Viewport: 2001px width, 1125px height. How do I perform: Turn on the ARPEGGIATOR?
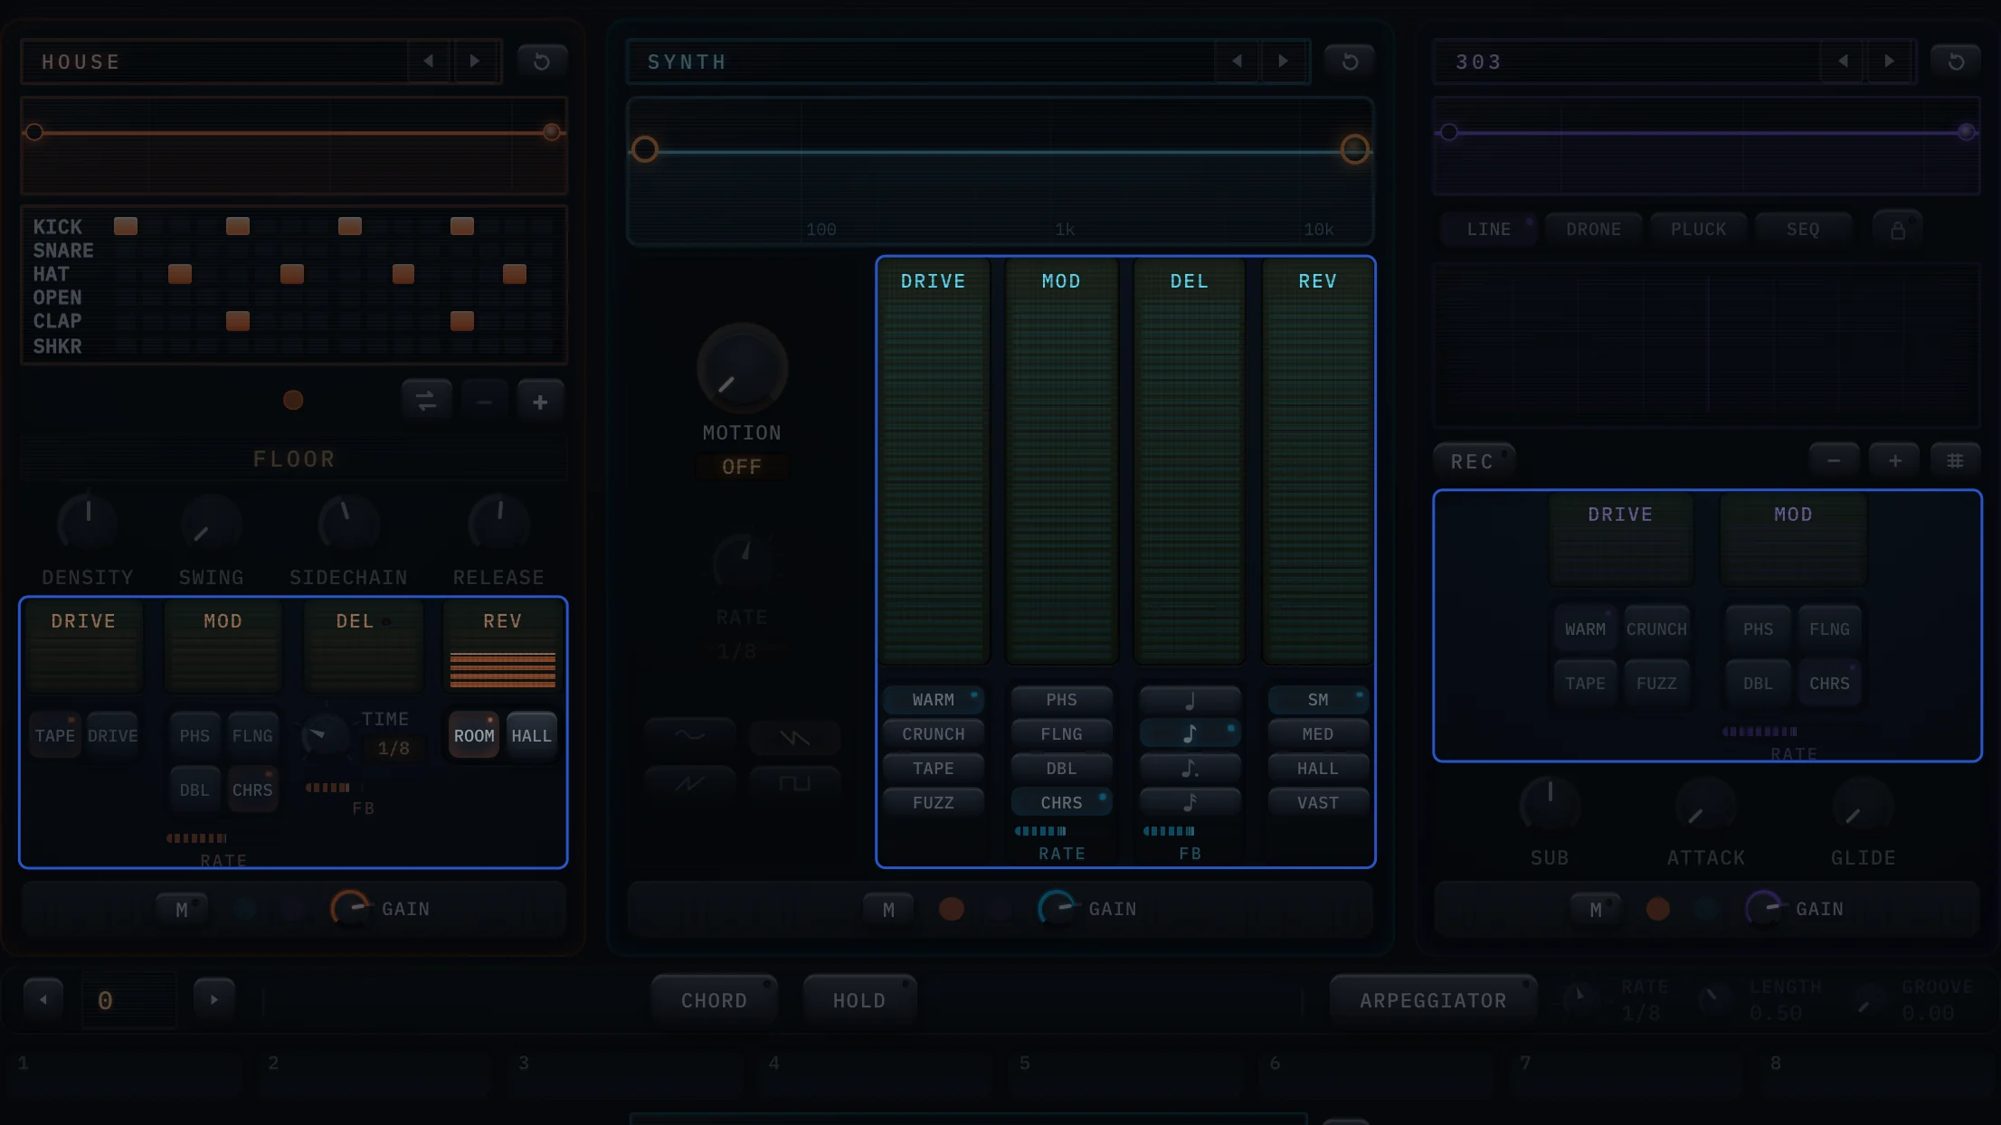pyautogui.click(x=1433, y=1000)
